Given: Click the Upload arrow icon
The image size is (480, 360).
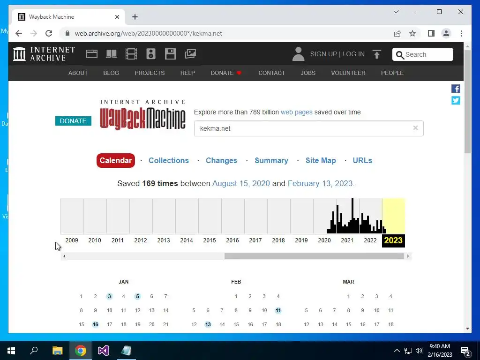Looking at the screenshot, I should [x=377, y=54].
